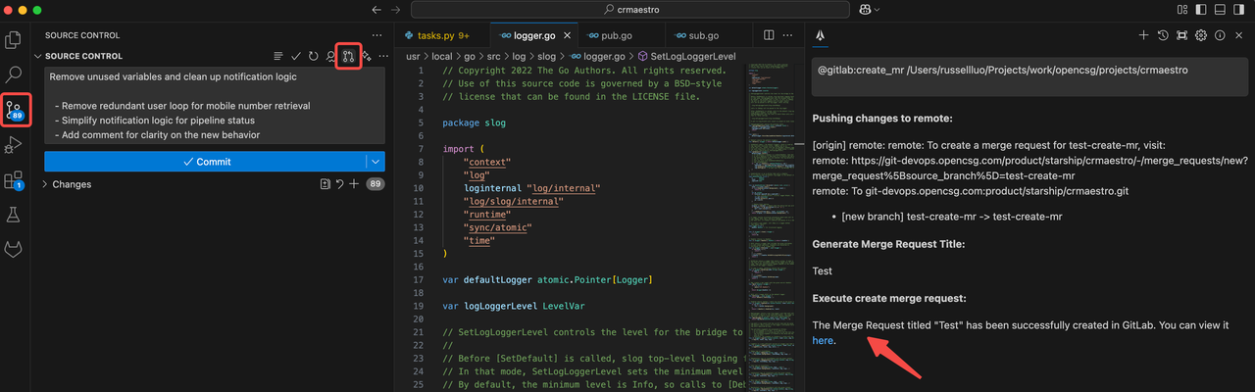Image resolution: width=1255 pixels, height=392 pixels.
Task: Expand the Changes section
Action: click(x=72, y=184)
